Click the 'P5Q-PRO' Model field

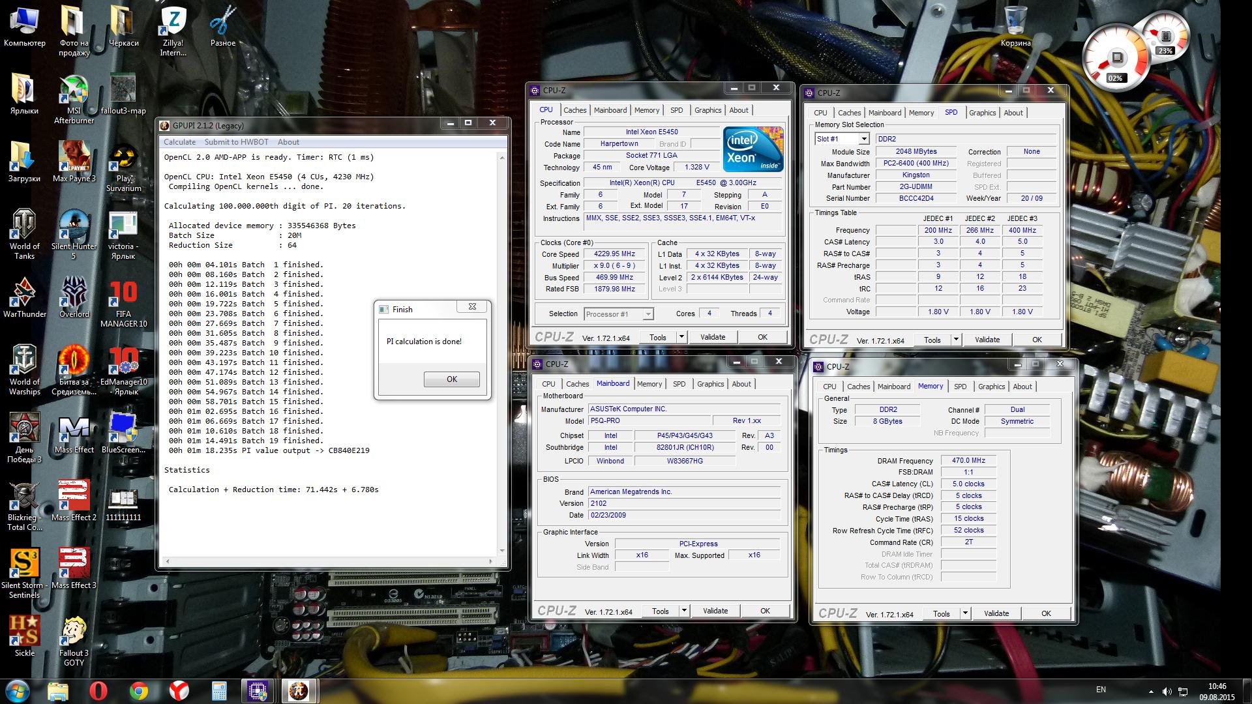click(649, 421)
